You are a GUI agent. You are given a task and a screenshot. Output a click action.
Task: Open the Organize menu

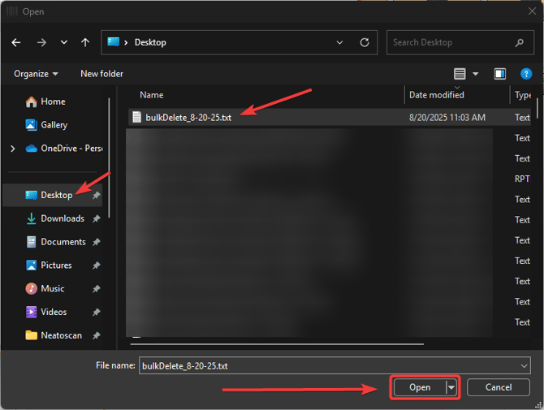(36, 74)
